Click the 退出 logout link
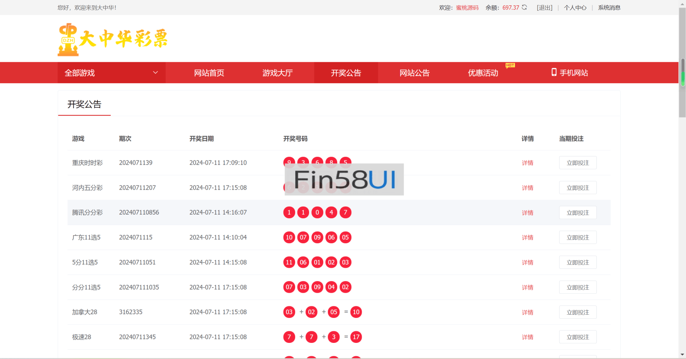Image resolution: width=686 pixels, height=359 pixels. point(544,8)
